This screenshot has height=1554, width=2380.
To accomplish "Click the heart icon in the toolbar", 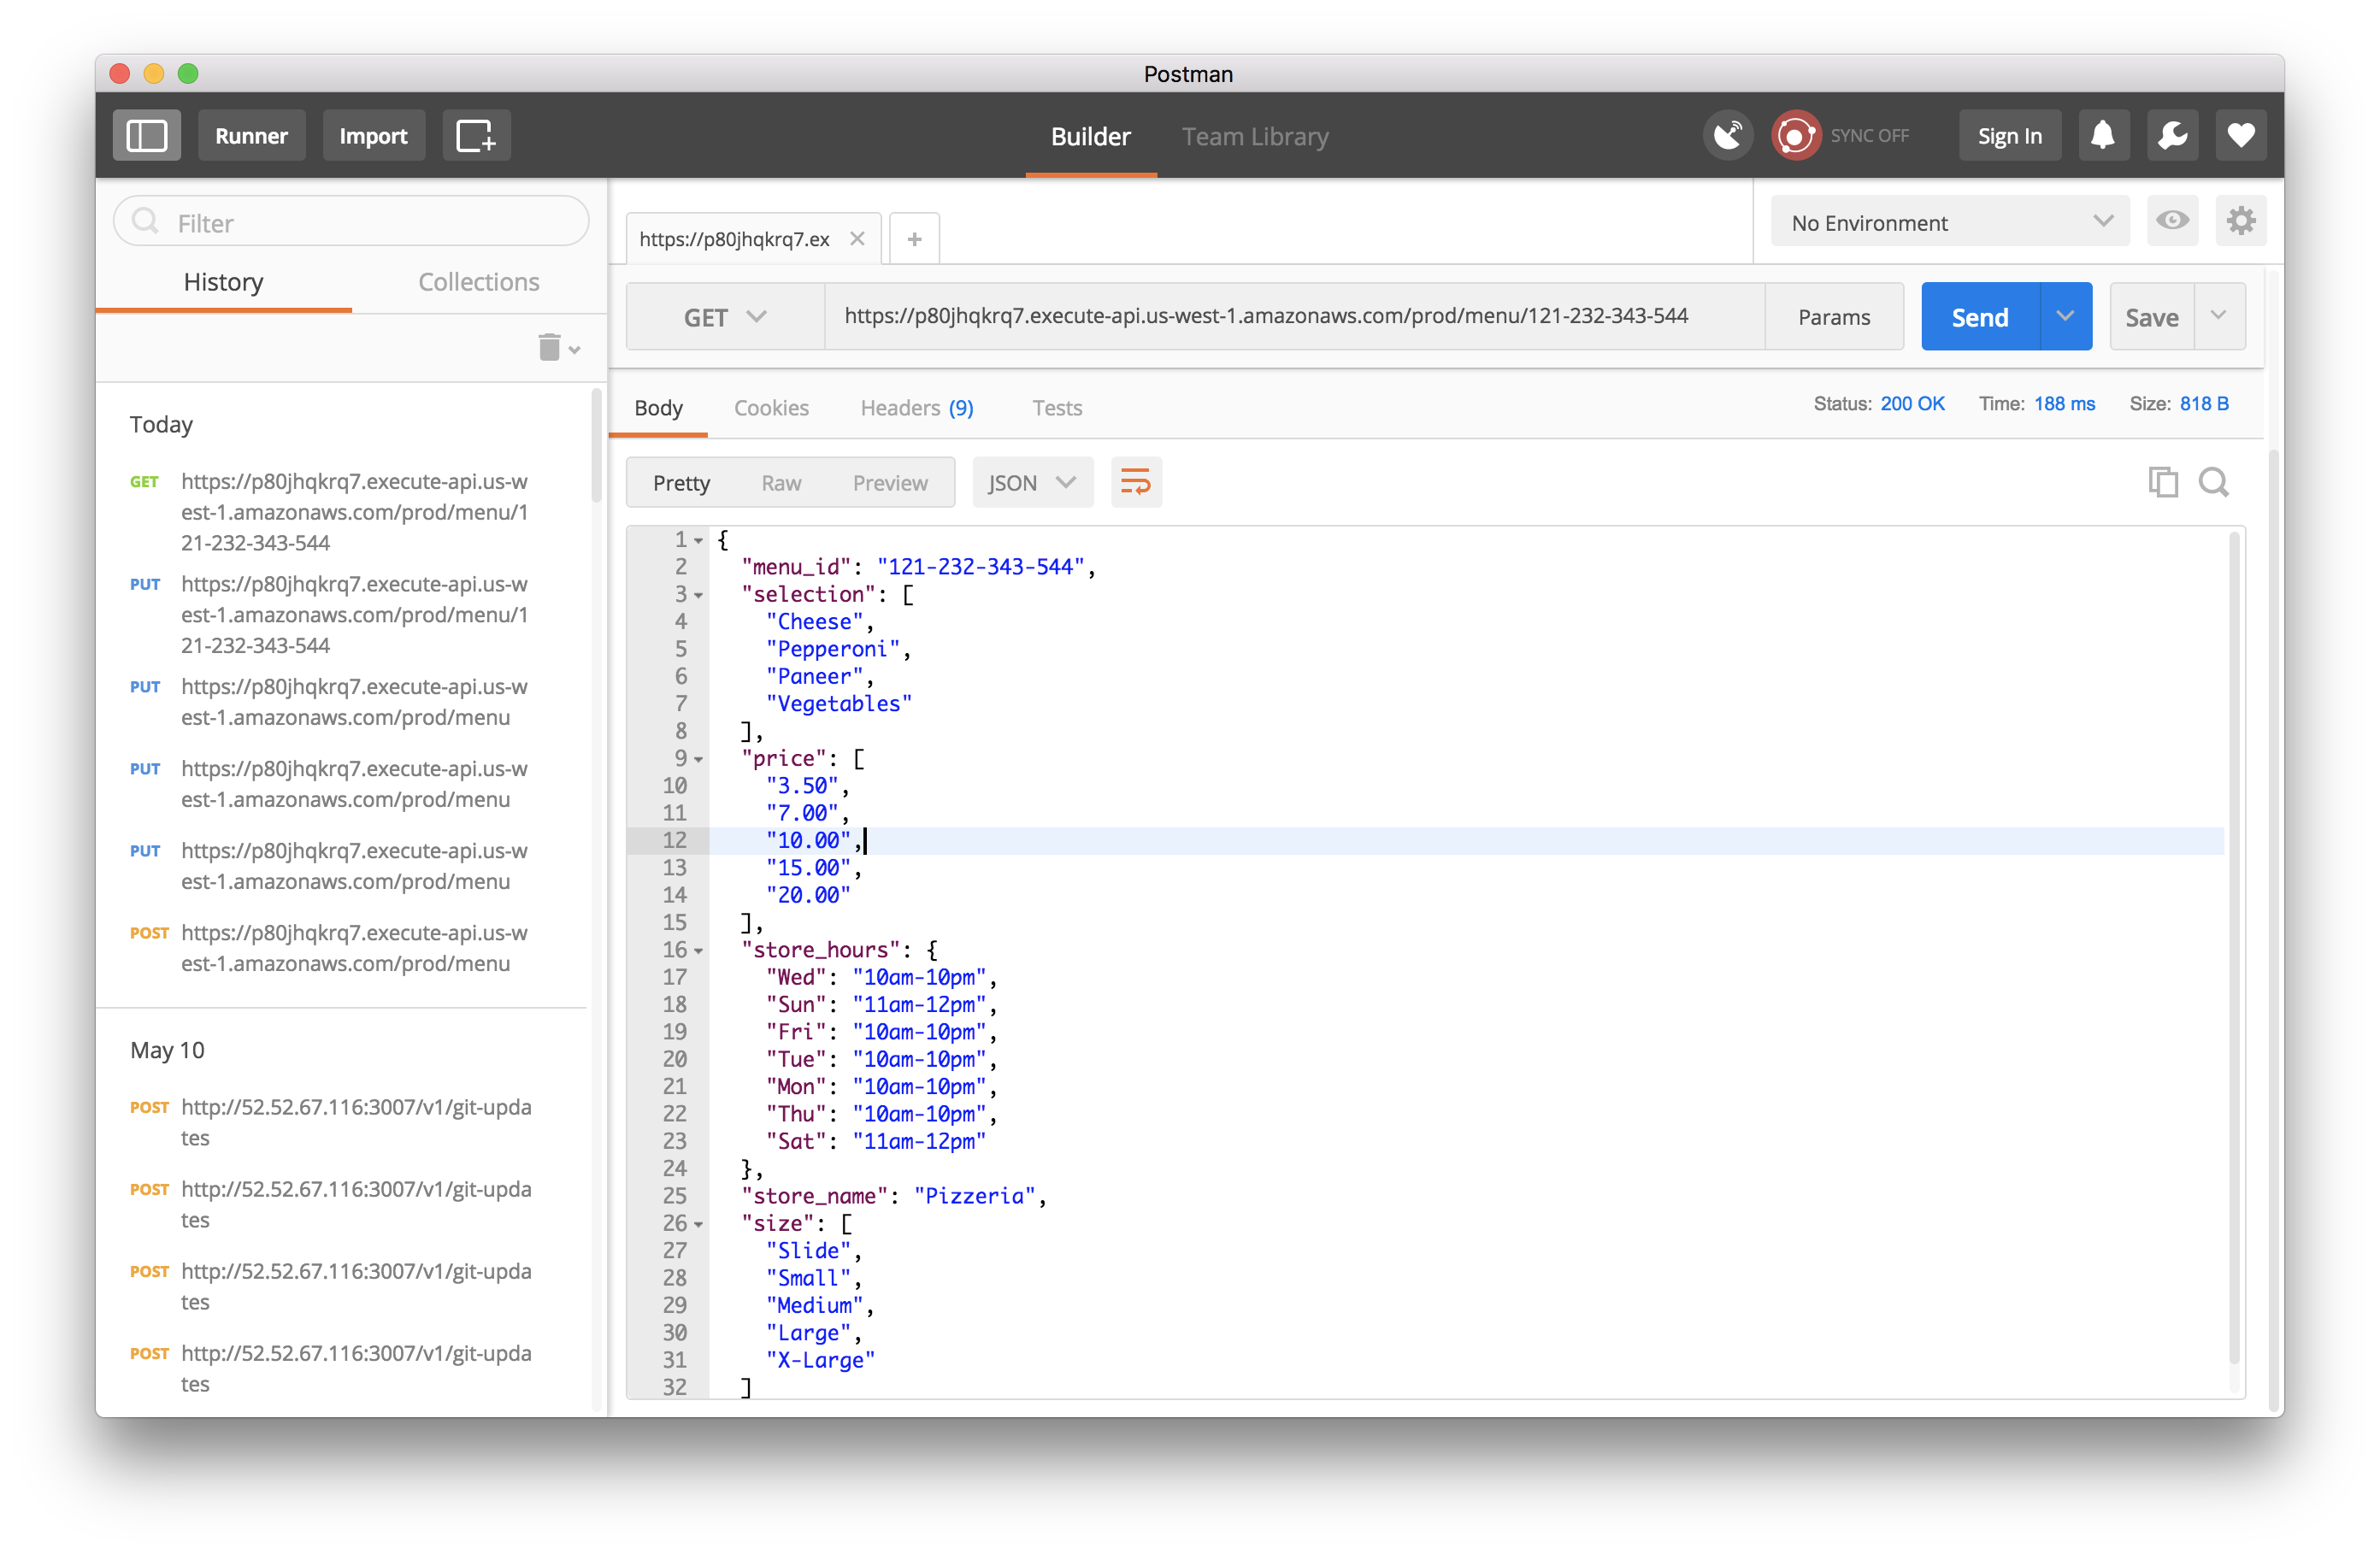I will (x=2240, y=136).
